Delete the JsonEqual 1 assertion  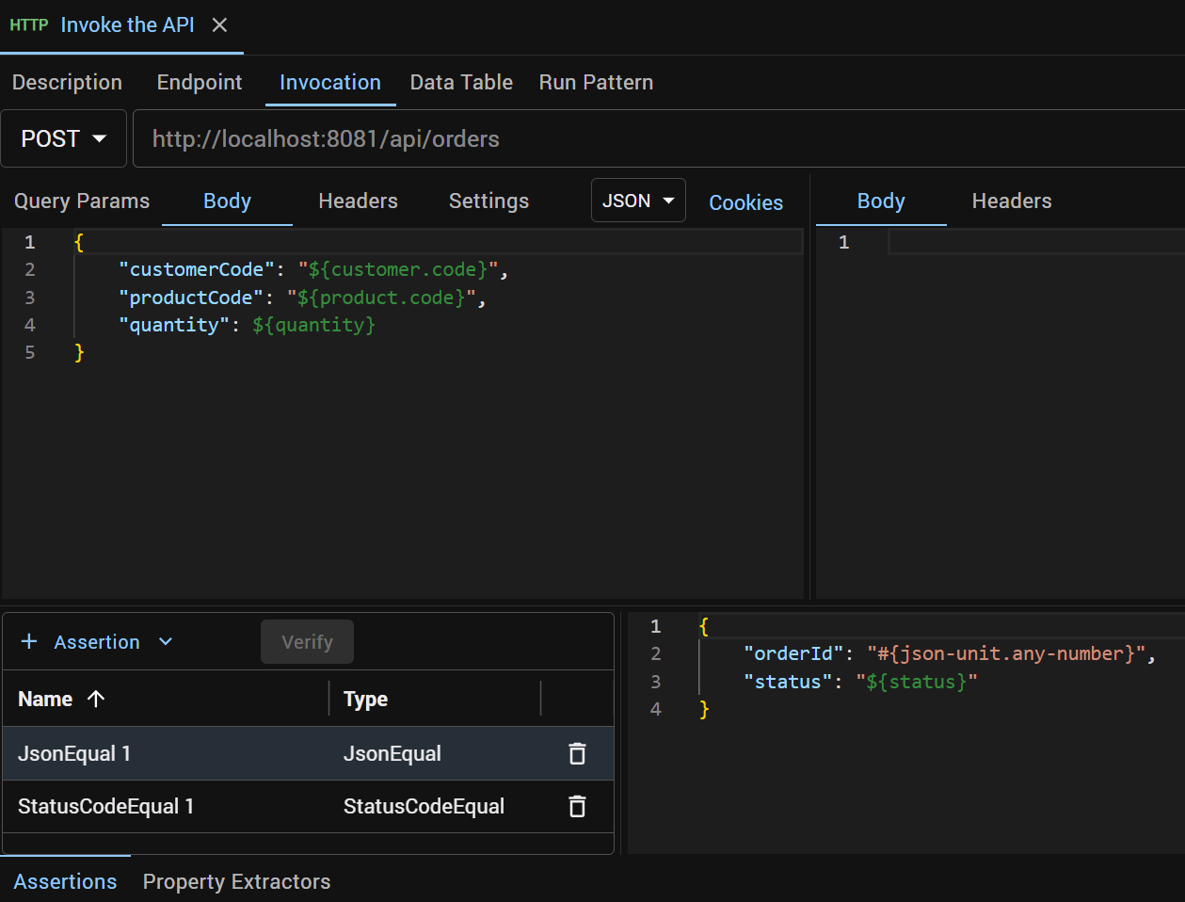577,753
